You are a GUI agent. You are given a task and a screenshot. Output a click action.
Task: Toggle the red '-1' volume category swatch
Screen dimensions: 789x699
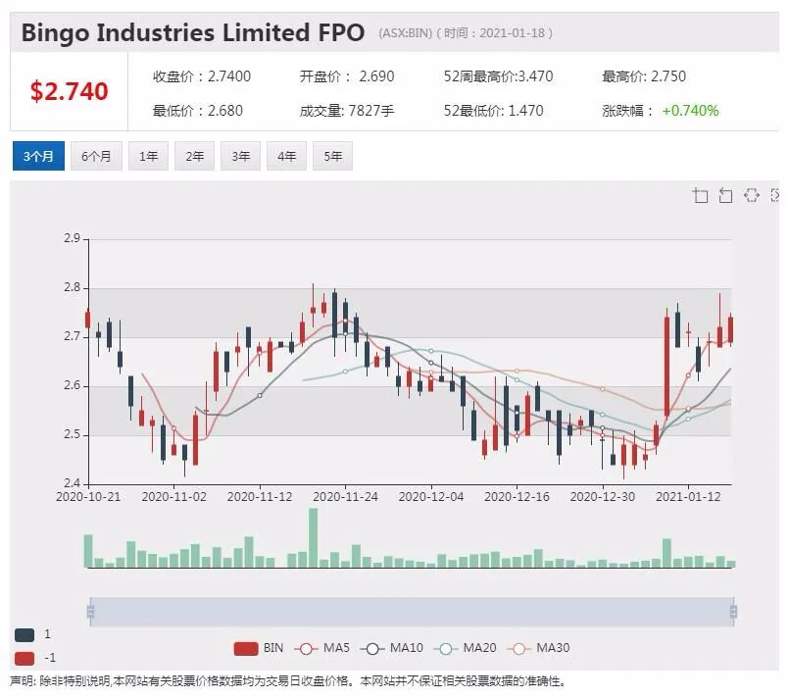coord(25,658)
